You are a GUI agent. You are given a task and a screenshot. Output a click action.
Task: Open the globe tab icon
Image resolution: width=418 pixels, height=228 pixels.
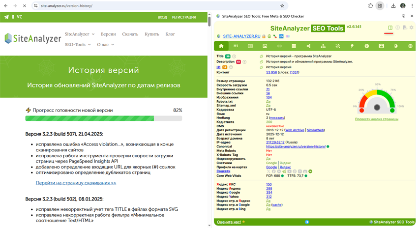tap(410, 46)
